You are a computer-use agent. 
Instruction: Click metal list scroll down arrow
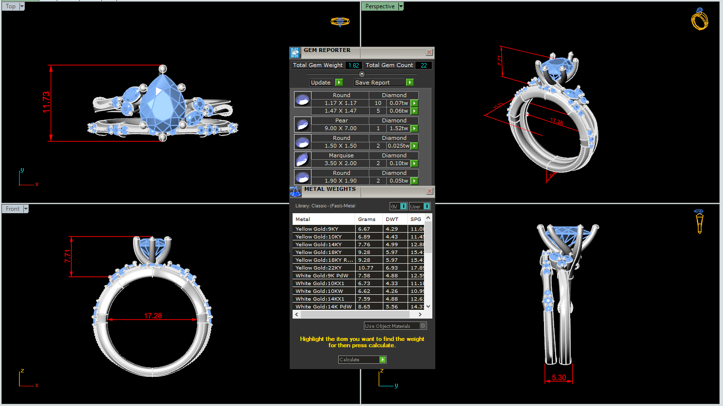point(428,306)
